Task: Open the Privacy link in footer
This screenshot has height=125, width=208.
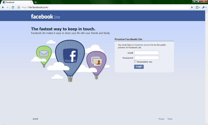Action: (x=161, y=119)
